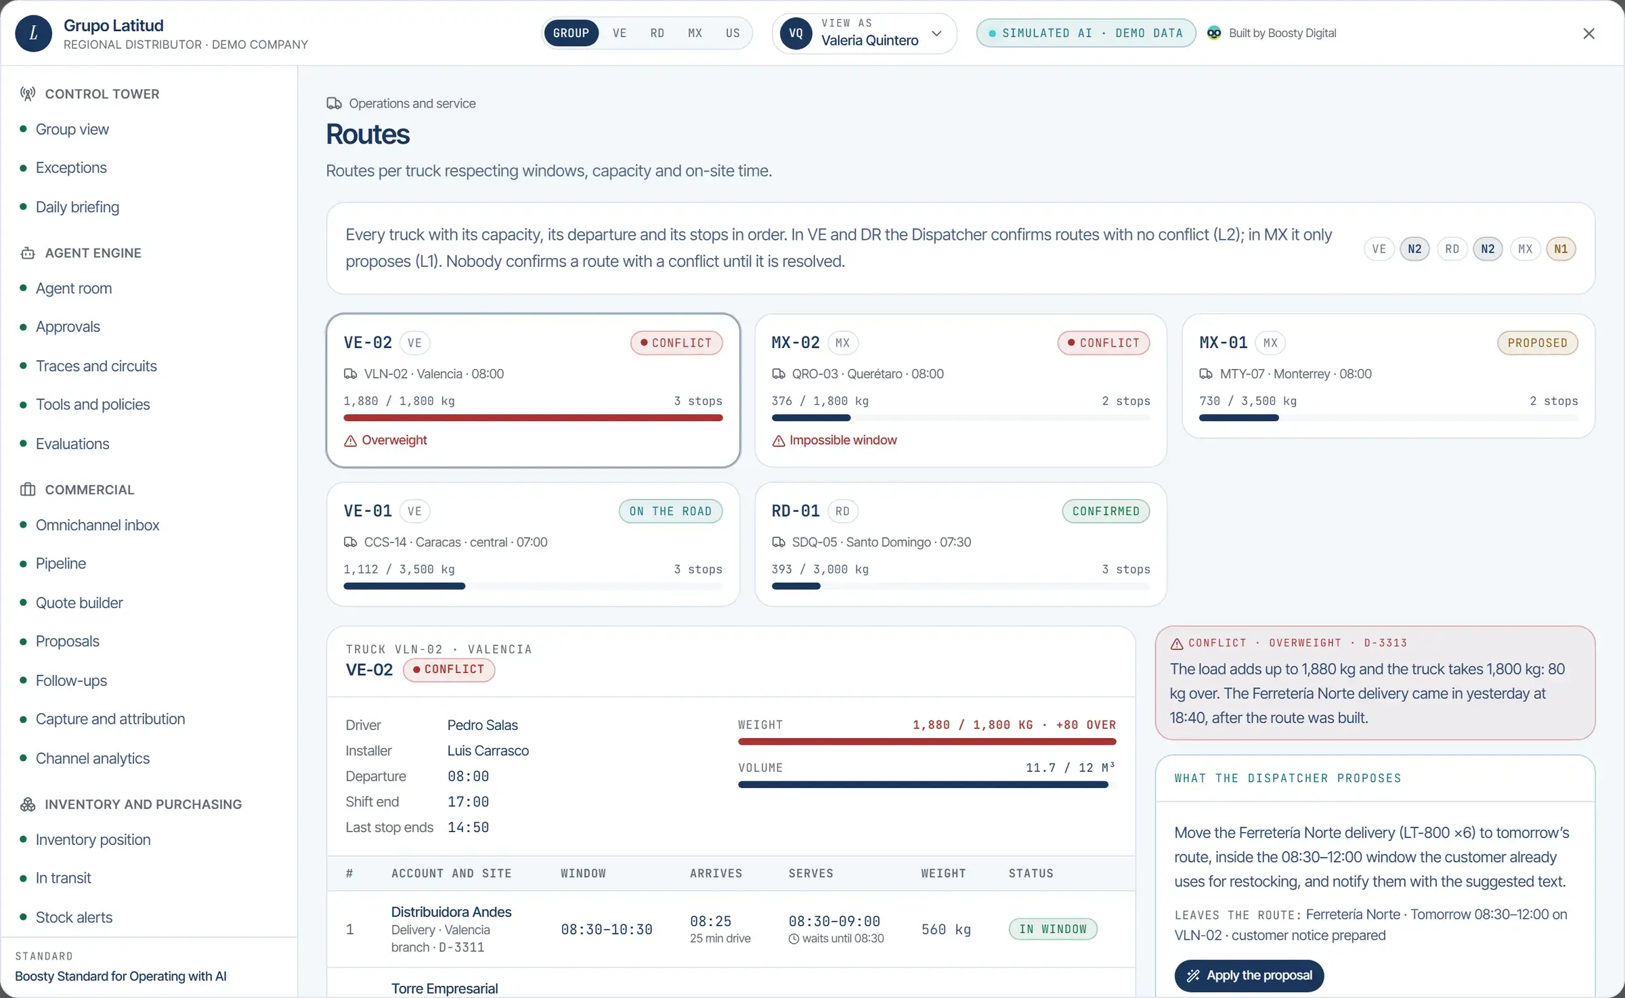
Task: Open Exceptions in the sidebar
Action: 71,168
